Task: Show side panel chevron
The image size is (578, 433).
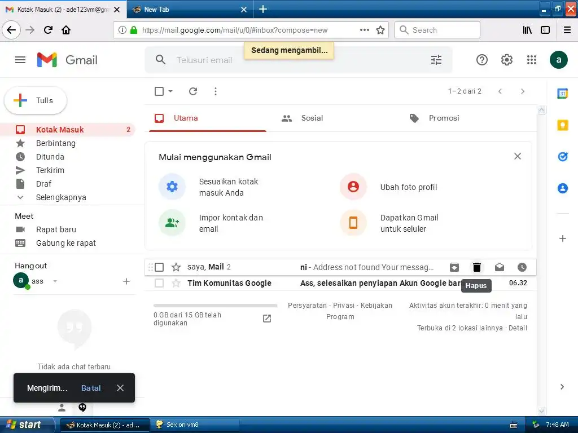Action: click(562, 387)
